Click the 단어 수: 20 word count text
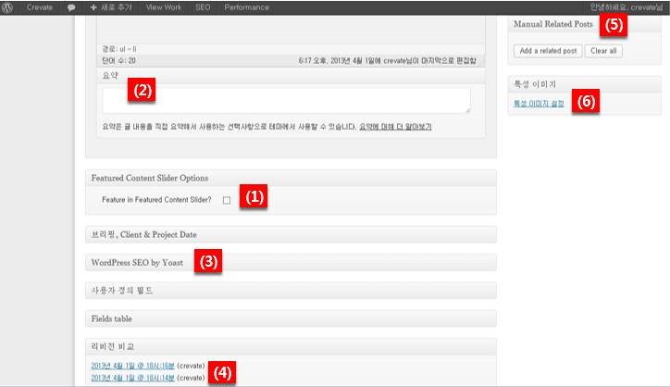This screenshot has height=387, width=670. (118, 61)
